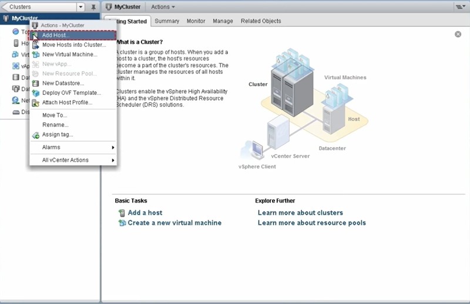Select New Datastore menu entry
Image resolution: width=470 pixels, height=304 pixels.
click(73, 83)
